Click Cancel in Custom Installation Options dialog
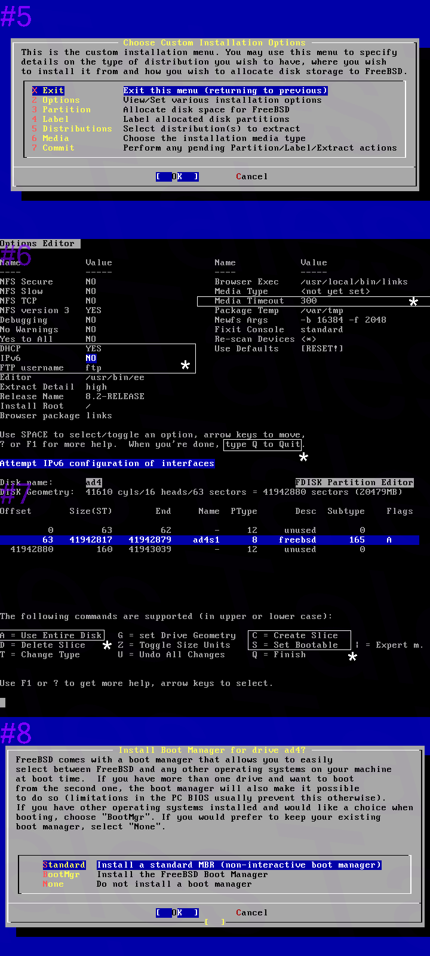 pyautogui.click(x=251, y=177)
